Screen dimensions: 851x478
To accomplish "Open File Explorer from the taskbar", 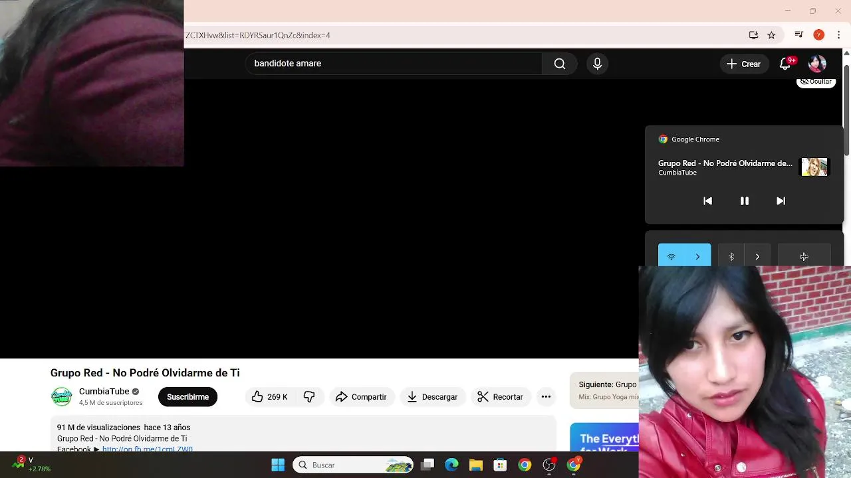I will (475, 465).
